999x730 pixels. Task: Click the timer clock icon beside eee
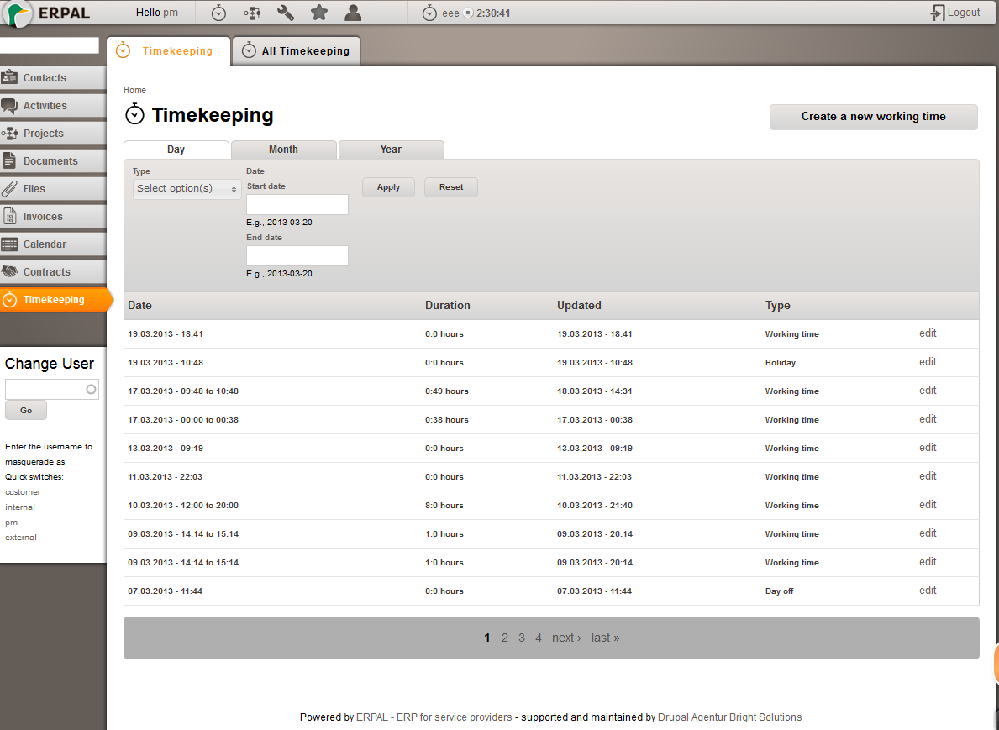click(x=429, y=13)
